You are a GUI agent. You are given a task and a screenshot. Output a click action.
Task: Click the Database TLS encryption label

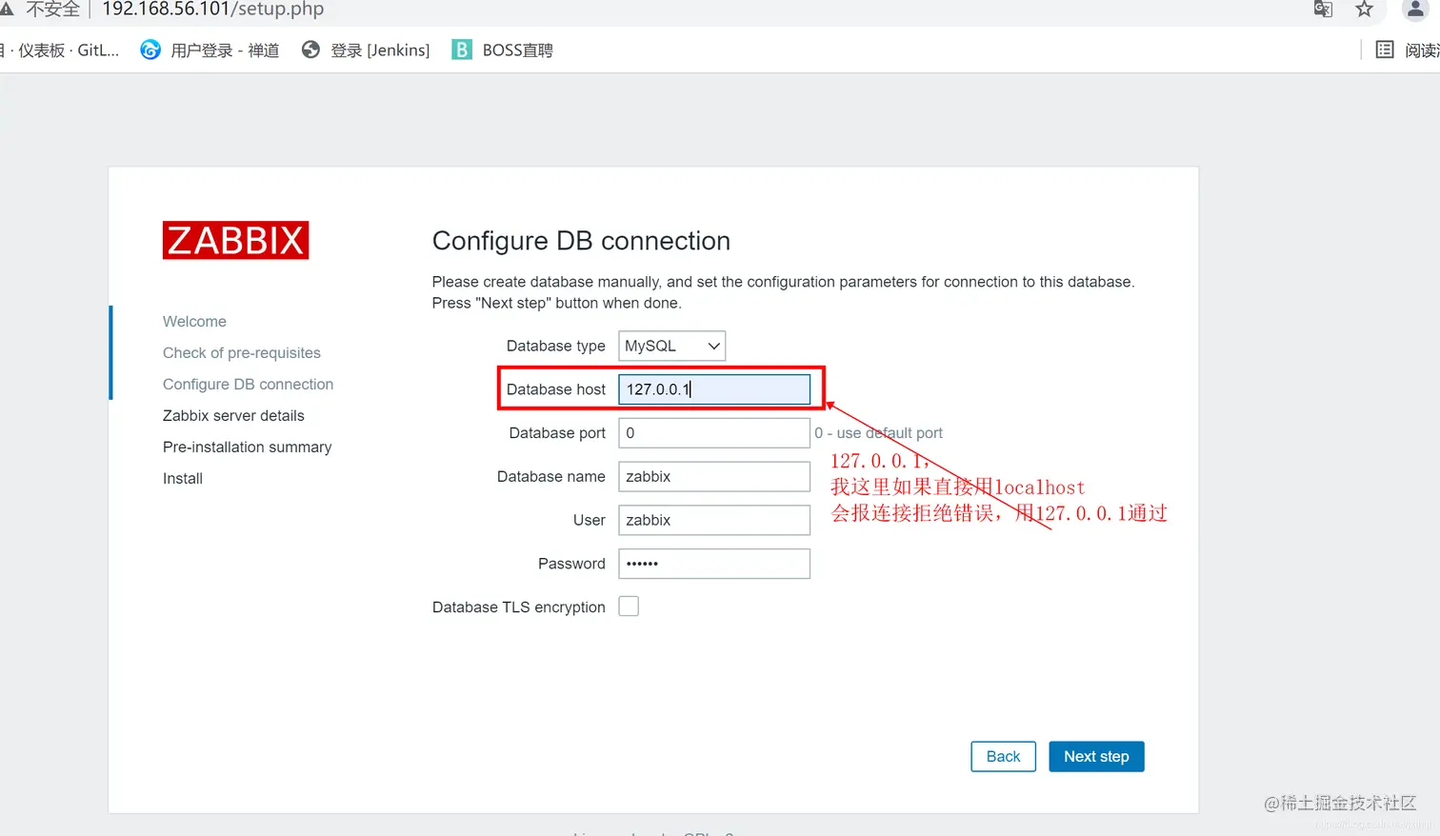pos(519,607)
